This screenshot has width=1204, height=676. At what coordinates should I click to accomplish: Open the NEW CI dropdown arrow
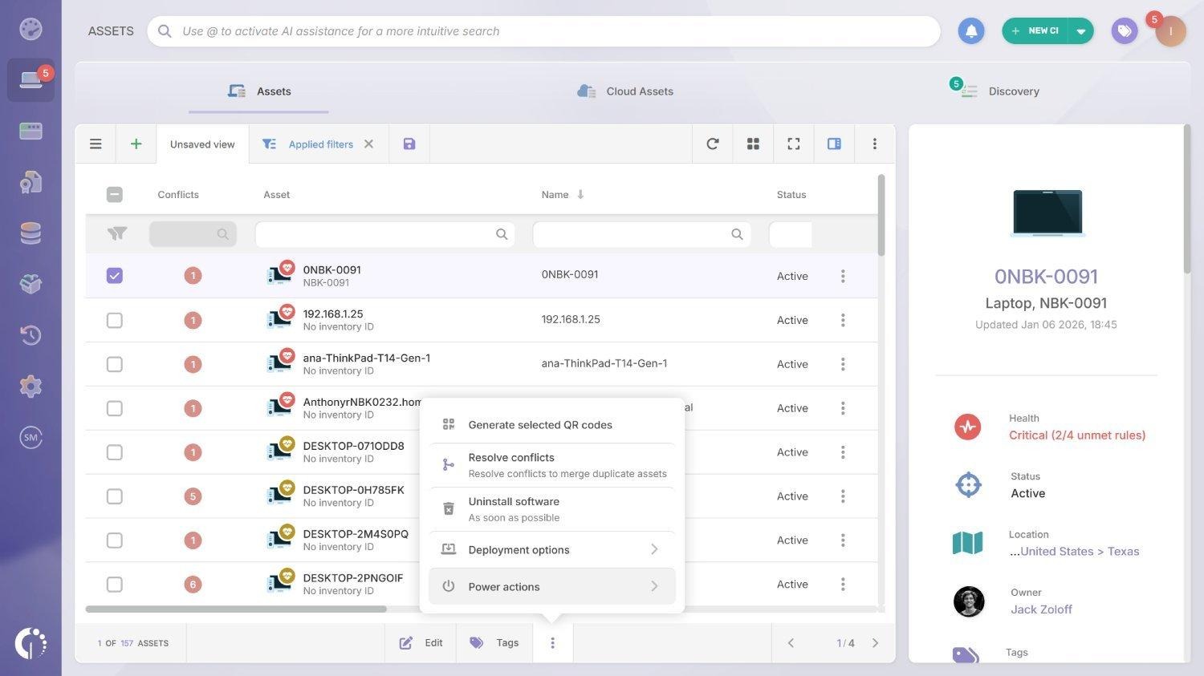[x=1080, y=31]
